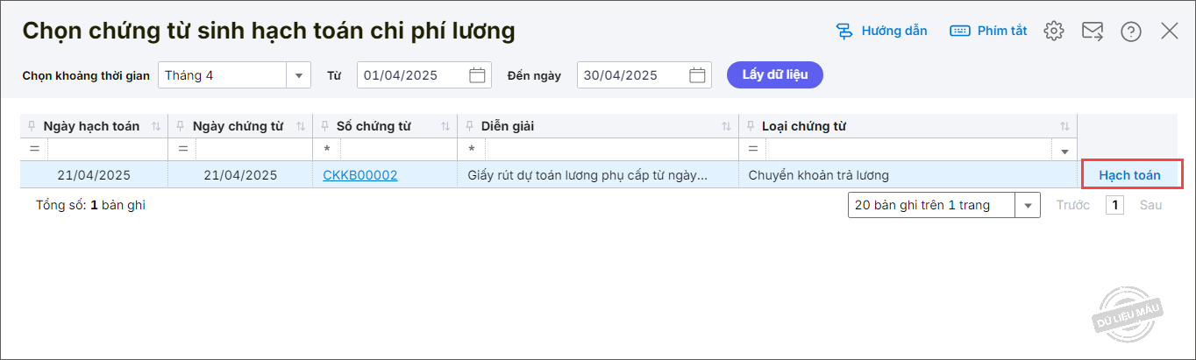Sort by Số chứng từ column
The width and height of the screenshot is (1196, 360).
coord(445,126)
